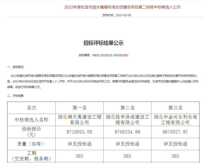Click 详见投标函 in the 第二名 column

[127, 144]
